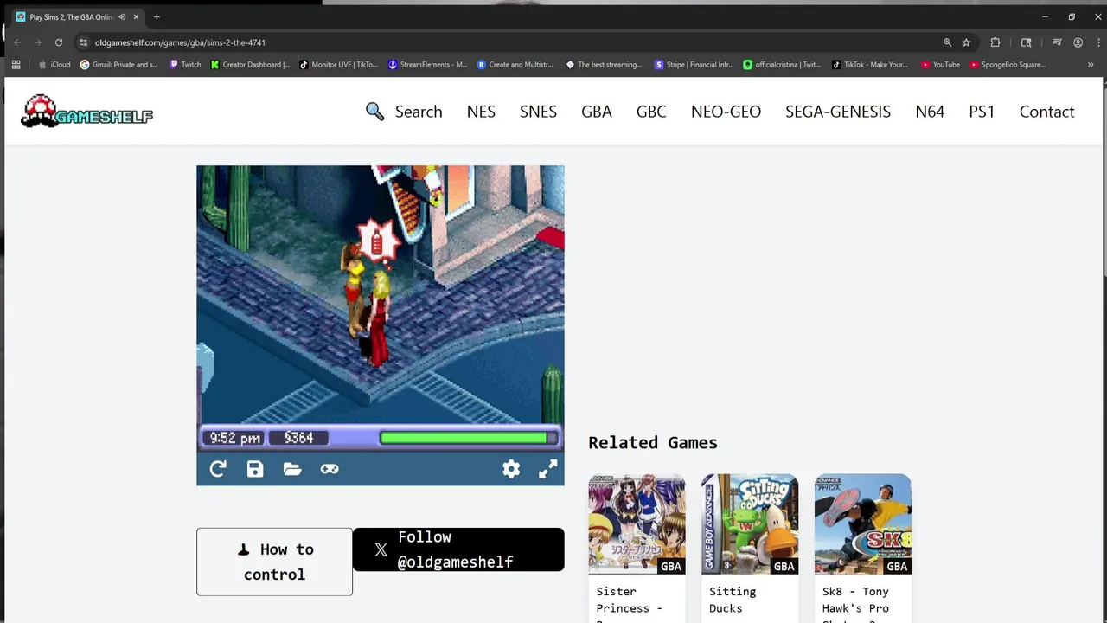Open the GBA games menu
The image size is (1107, 623).
click(x=597, y=112)
